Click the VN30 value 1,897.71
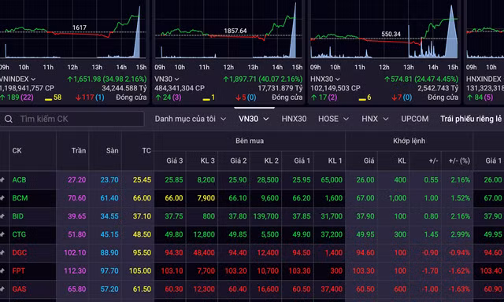Image resolution: width=504 pixels, height=302 pixels. coord(243,79)
